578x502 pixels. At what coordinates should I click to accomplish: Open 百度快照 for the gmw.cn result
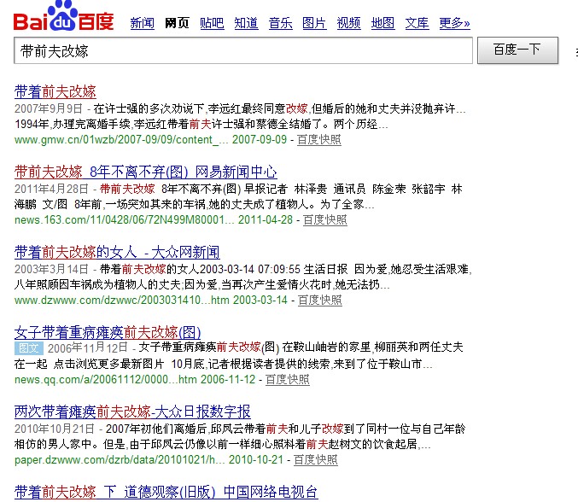coord(318,140)
